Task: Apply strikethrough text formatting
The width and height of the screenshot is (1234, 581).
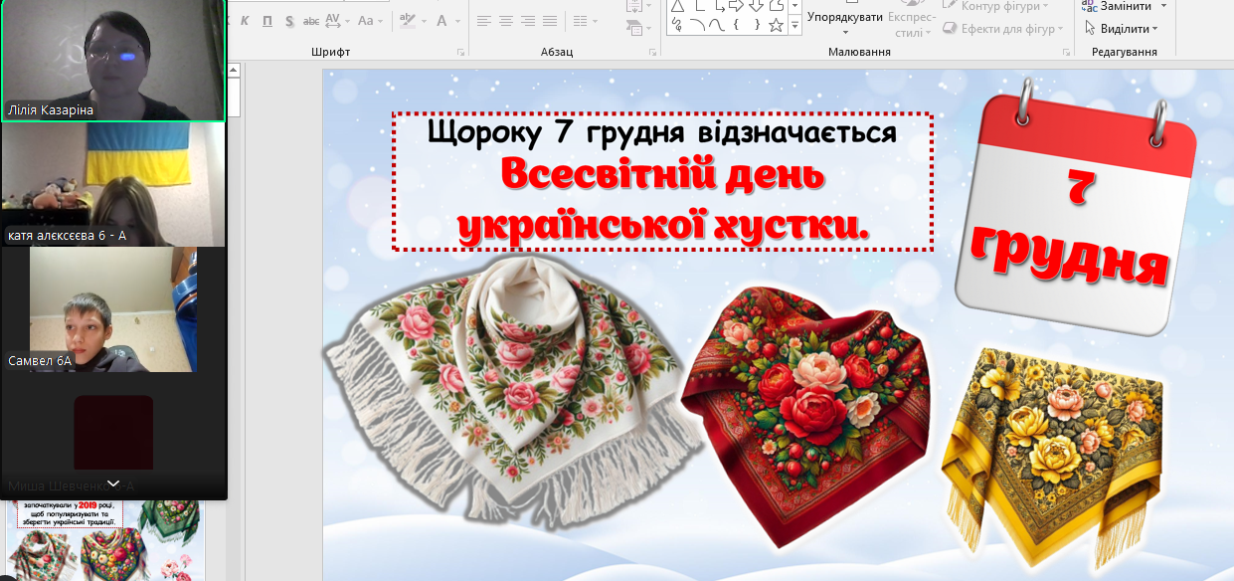Action: point(311,21)
